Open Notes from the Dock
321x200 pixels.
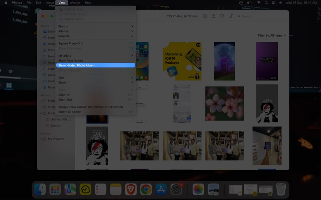click(x=116, y=189)
